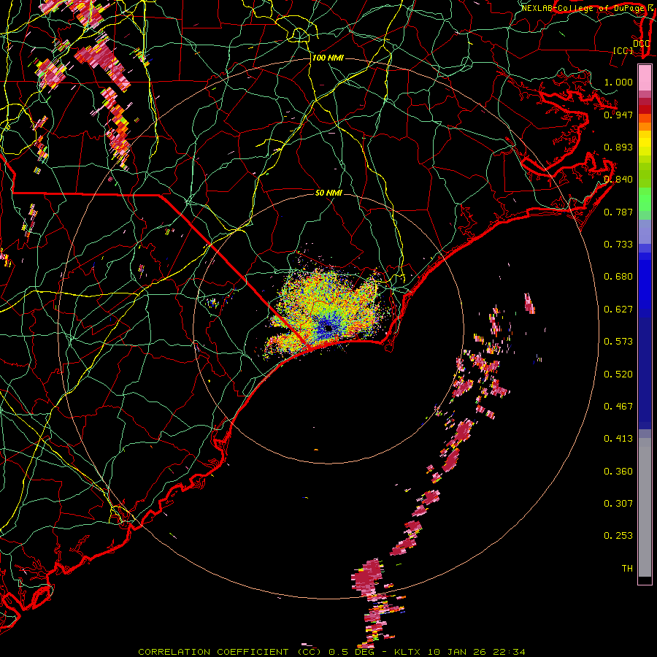Select the 1.000 legend value
657x657 pixels.
[x=618, y=82]
